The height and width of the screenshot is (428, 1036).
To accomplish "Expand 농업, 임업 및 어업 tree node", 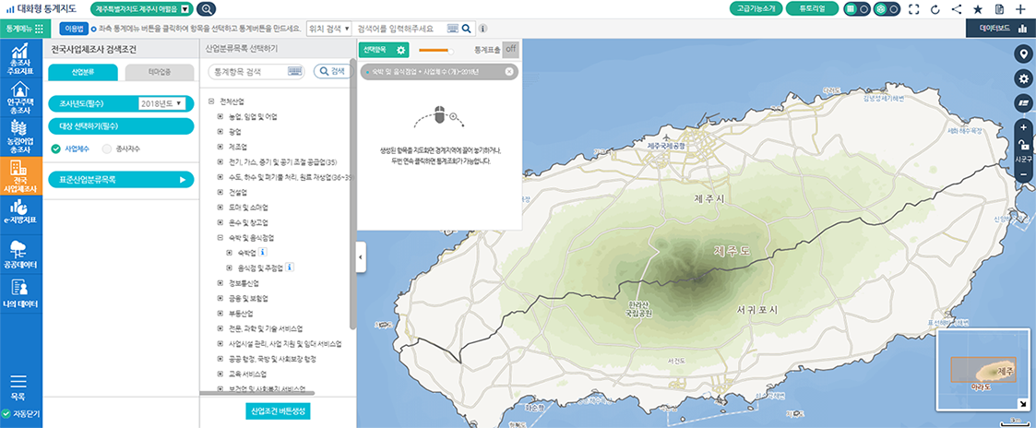I will pos(220,116).
